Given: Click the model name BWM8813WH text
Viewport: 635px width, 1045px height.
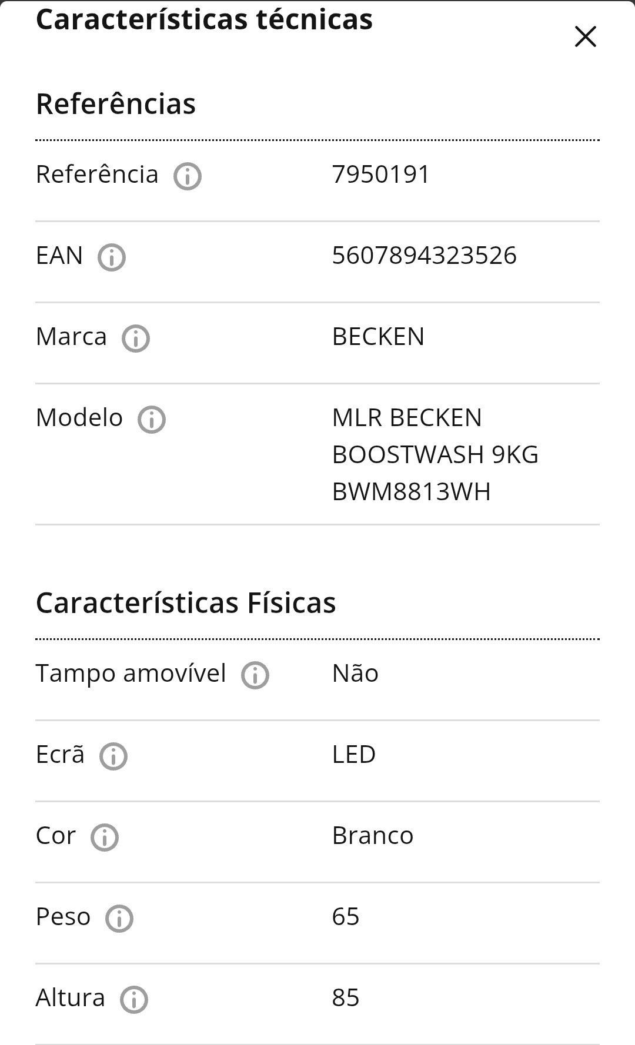Looking at the screenshot, I should [411, 492].
